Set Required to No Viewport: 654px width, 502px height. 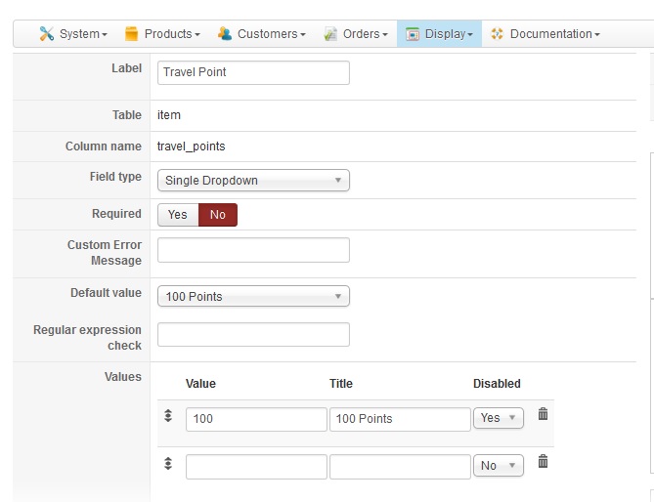point(217,215)
